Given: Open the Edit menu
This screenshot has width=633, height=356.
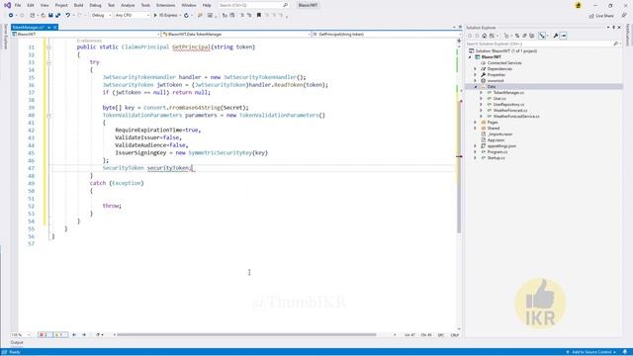Looking at the screenshot, I should tap(31, 5).
